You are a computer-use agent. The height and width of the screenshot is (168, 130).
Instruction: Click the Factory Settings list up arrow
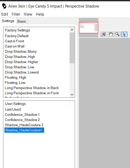[72, 30]
